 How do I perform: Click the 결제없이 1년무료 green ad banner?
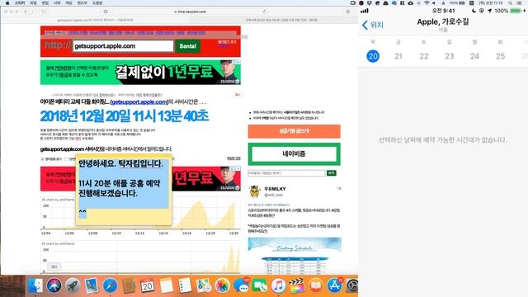(x=140, y=72)
